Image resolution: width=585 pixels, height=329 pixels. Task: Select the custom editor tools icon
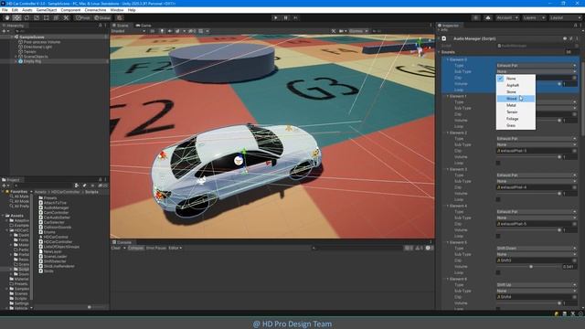[66, 17]
